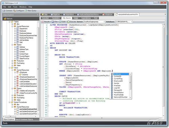Choose BirthDate in the autocomplete list
The height and width of the screenshot is (128, 169).
[121, 74]
